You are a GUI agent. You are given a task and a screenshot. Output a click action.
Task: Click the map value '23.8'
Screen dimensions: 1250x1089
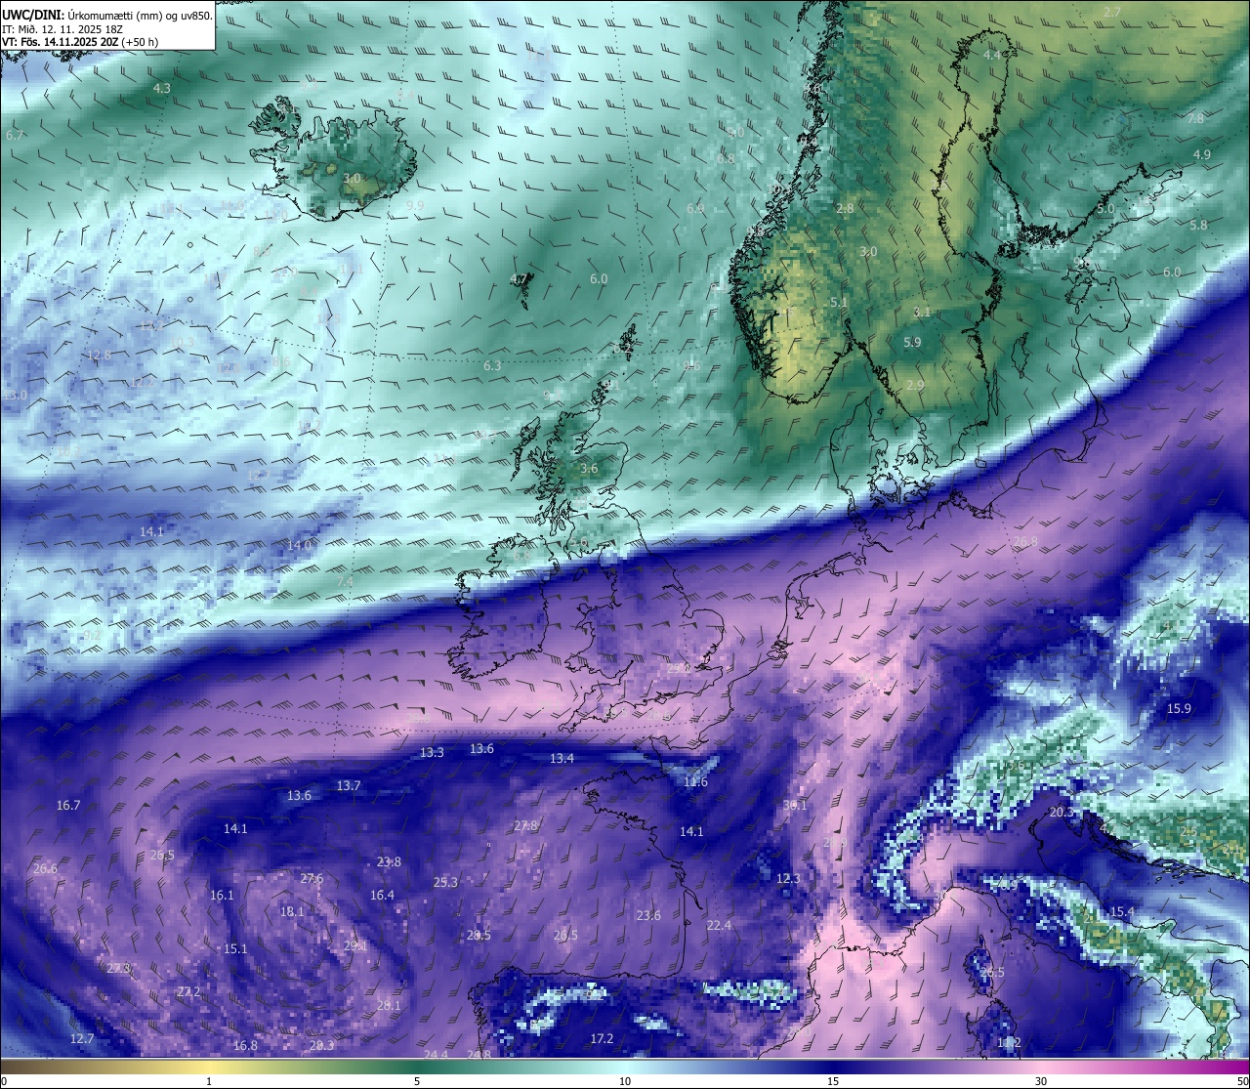click(389, 861)
